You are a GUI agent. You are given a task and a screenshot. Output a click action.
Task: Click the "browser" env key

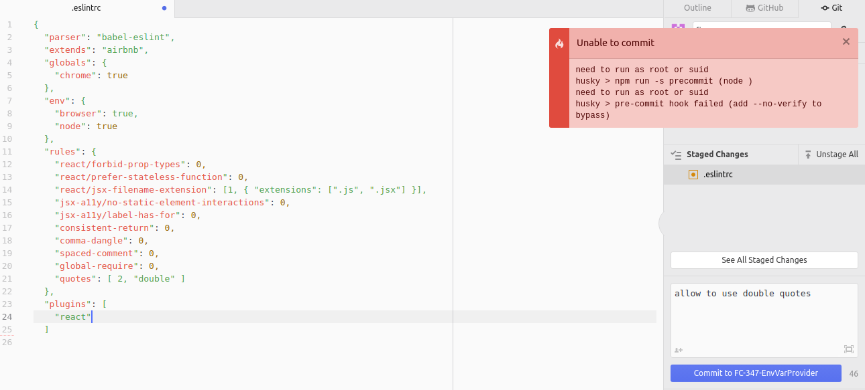click(x=78, y=114)
